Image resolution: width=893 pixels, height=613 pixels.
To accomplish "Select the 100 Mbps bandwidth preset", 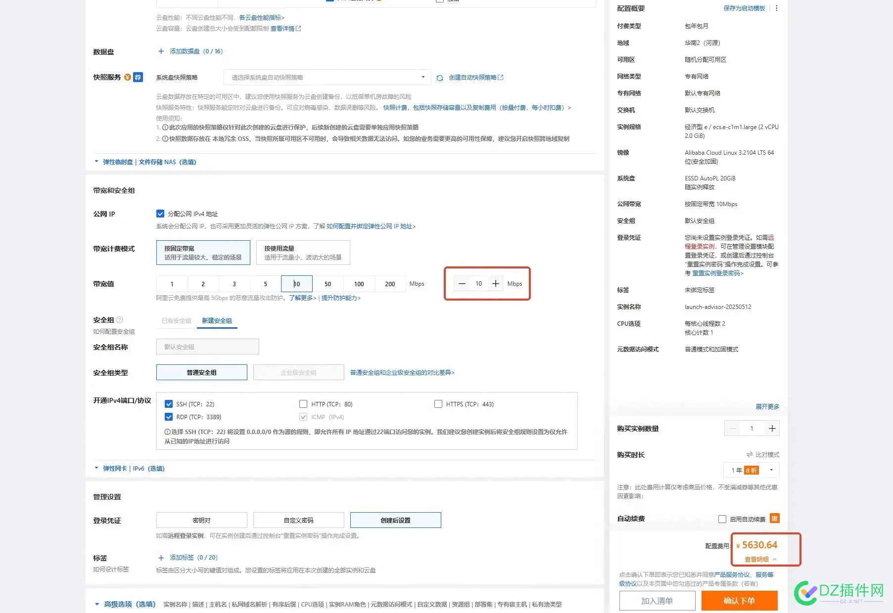I will pos(359,284).
